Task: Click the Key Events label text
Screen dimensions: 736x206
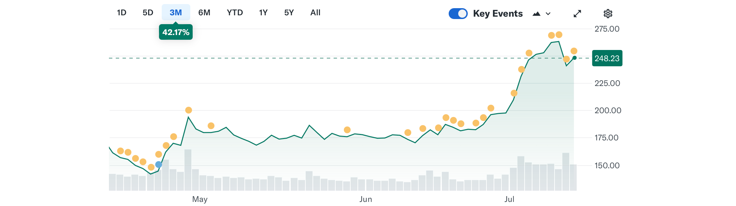Action: tap(498, 14)
